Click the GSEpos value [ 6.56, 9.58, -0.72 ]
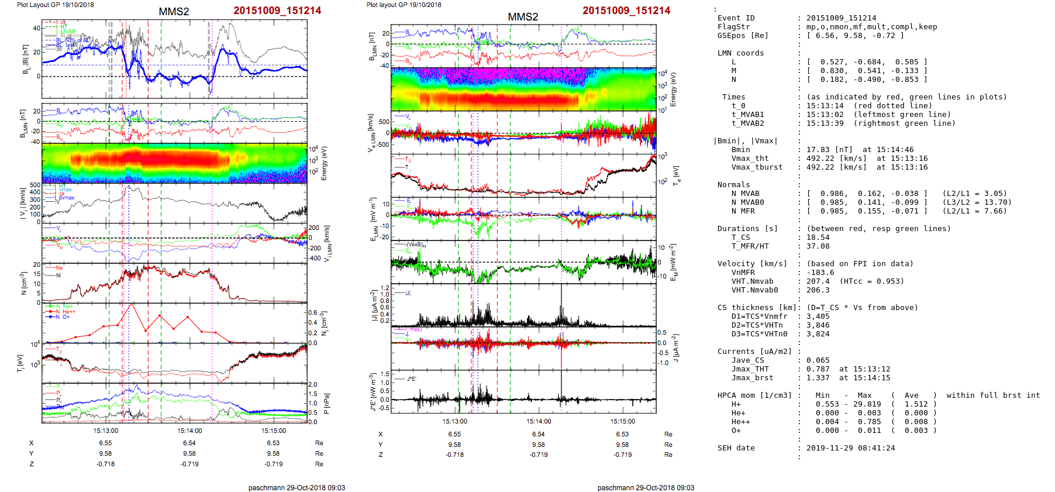Image resolution: width=1055 pixels, height=492 pixels. pyautogui.click(x=856, y=36)
